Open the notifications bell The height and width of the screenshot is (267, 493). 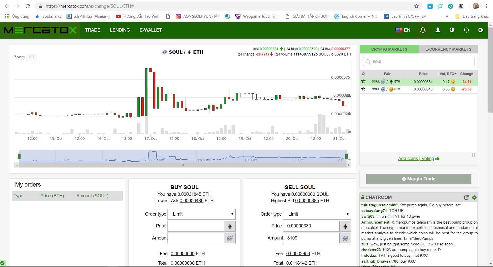point(423,30)
